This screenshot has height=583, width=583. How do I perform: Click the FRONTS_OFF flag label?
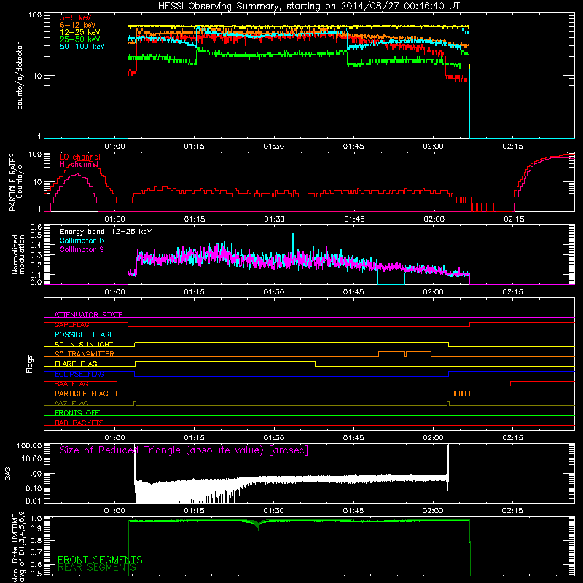coord(77,413)
